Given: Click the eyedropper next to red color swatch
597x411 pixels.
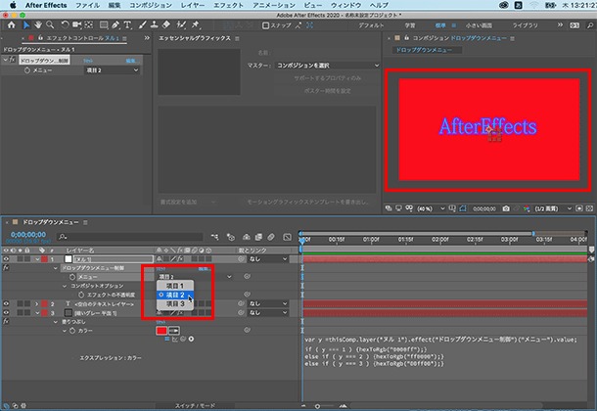Looking at the screenshot, I should (x=174, y=331).
